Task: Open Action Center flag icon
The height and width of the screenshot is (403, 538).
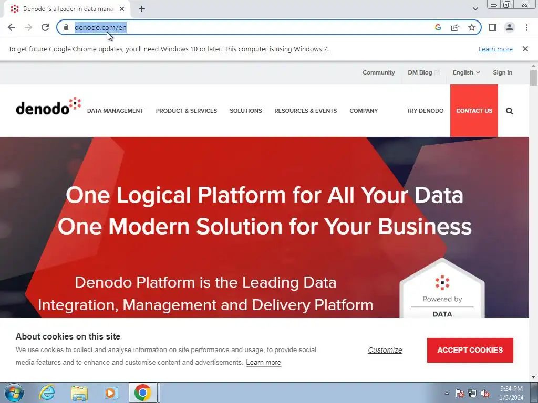Action: (x=459, y=393)
